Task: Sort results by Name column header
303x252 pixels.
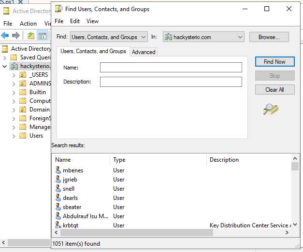Action: coord(81,160)
